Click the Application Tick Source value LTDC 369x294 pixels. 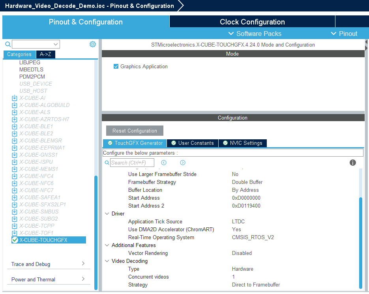(x=238, y=221)
